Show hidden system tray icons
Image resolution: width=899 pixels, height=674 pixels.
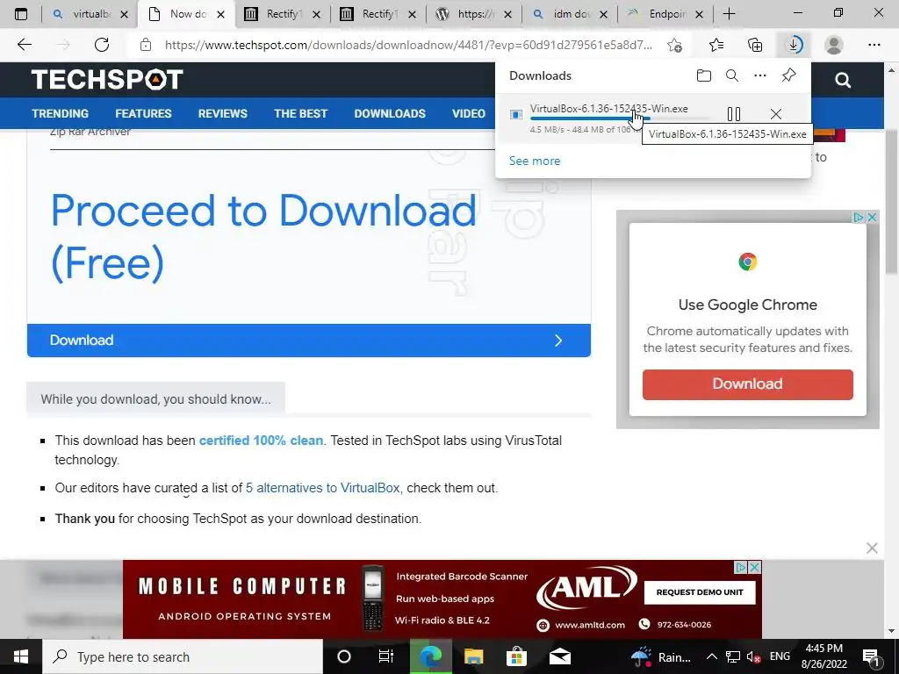pyautogui.click(x=711, y=656)
